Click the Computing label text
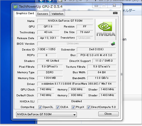 pyautogui.click(x=28, y=107)
